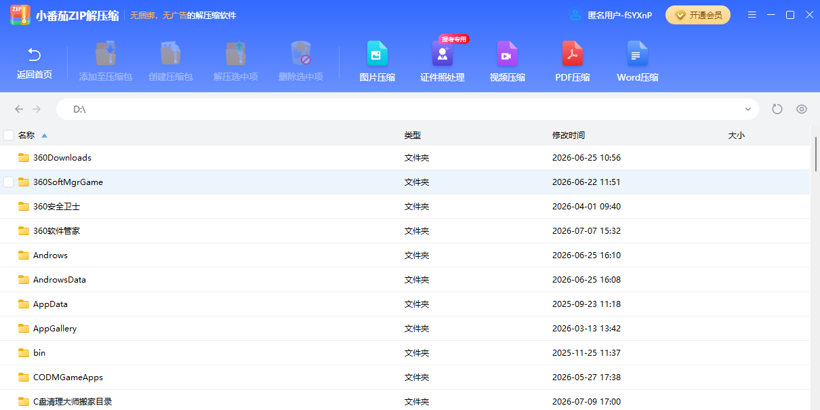
Task: Select folder name AndrowsData
Action: pos(60,280)
